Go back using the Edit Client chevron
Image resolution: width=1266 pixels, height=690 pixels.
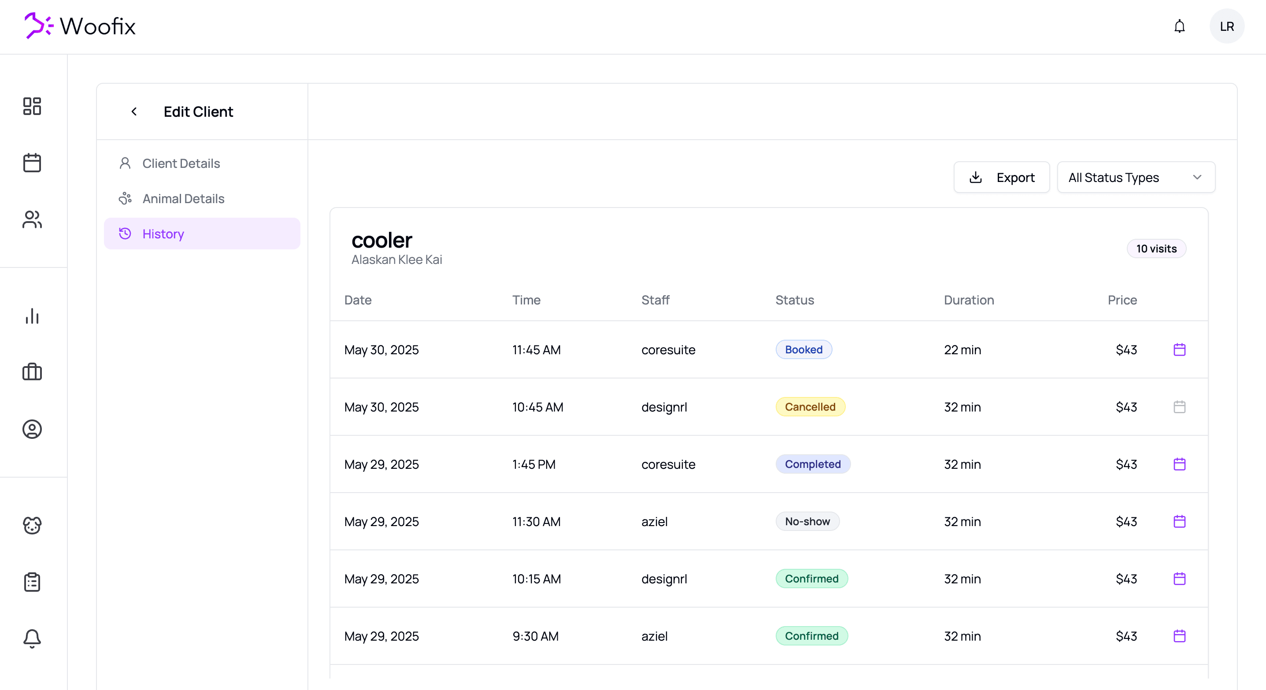pos(134,111)
